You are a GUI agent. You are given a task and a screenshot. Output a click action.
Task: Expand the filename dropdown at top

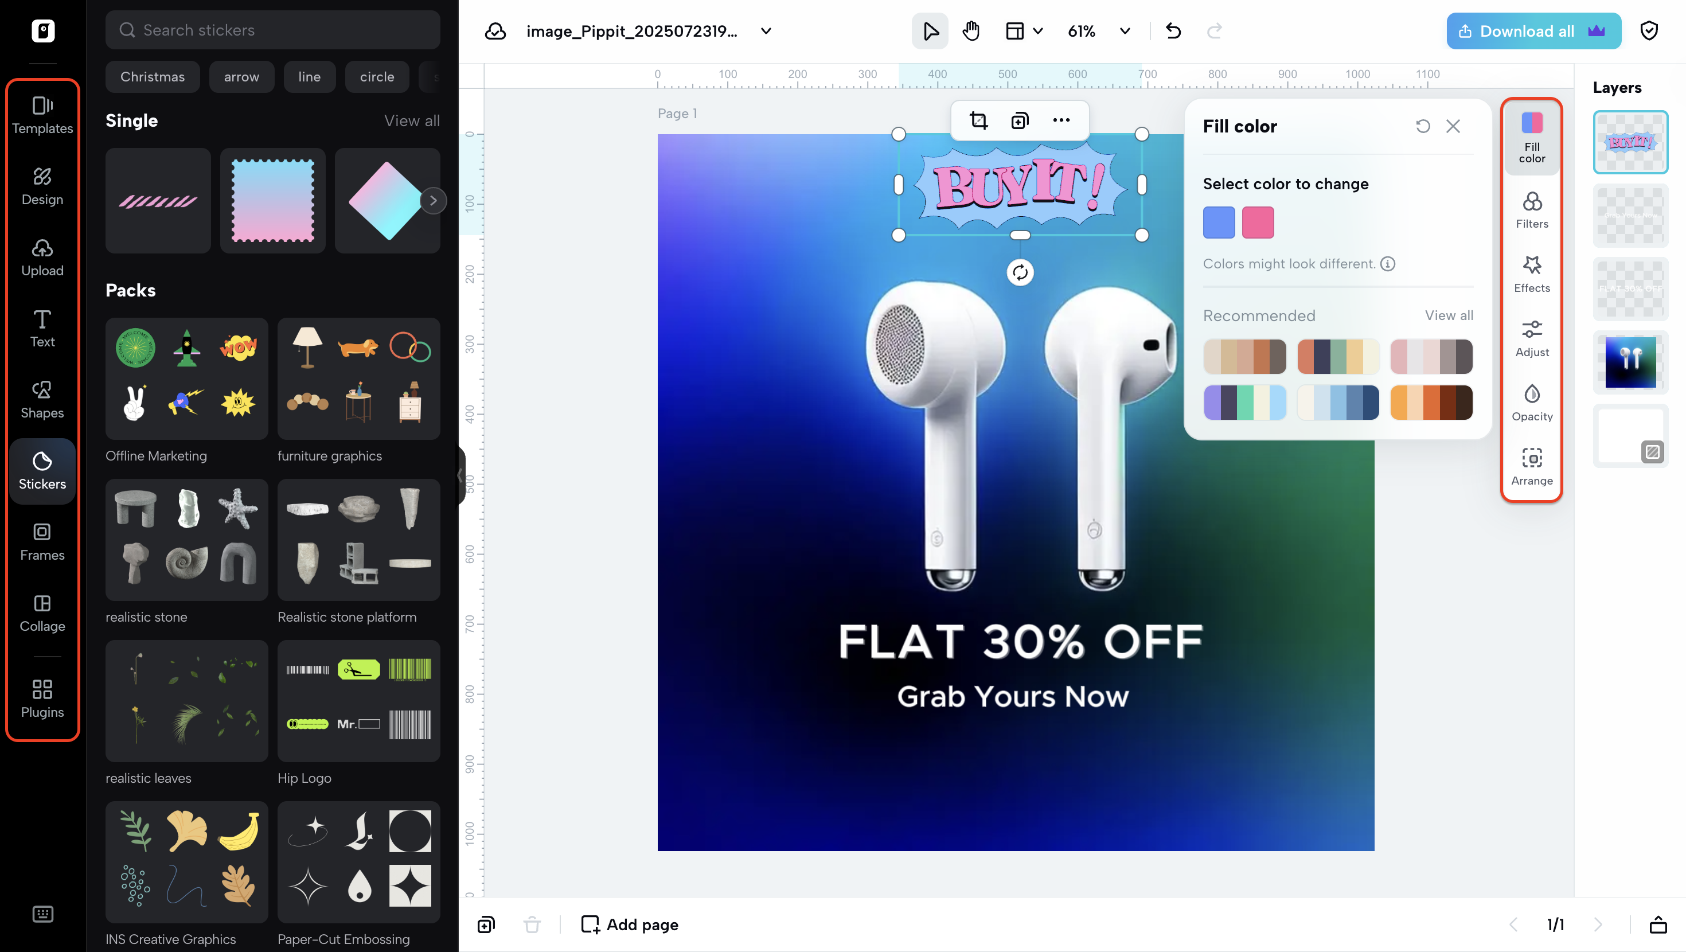pyautogui.click(x=764, y=31)
